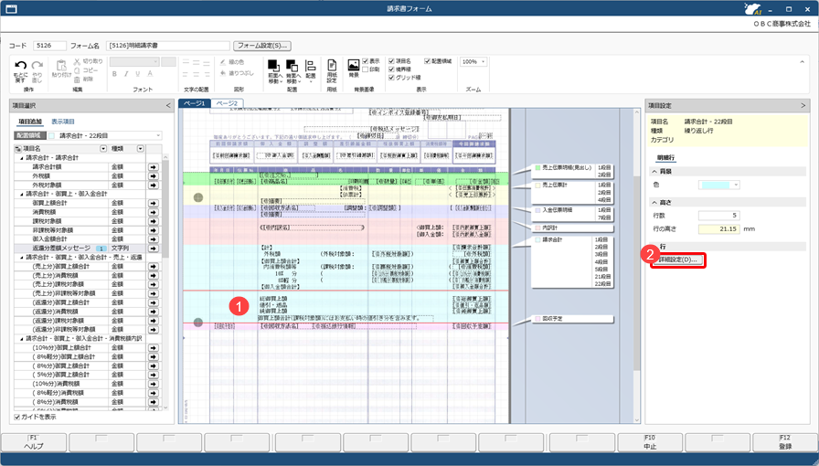Click the font color A icon

[x=150, y=74]
